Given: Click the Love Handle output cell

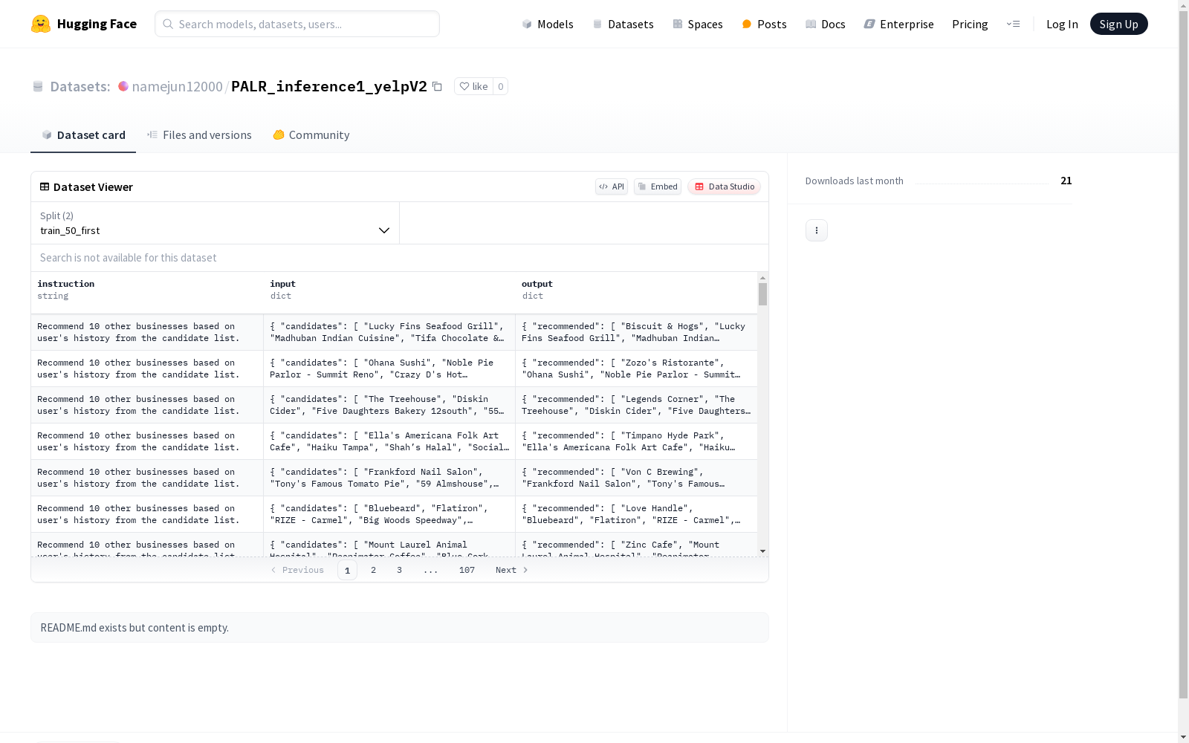Looking at the screenshot, I should pyautogui.click(x=636, y=514).
